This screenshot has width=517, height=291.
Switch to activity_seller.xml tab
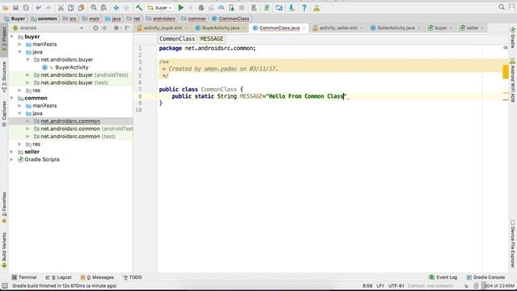click(338, 28)
